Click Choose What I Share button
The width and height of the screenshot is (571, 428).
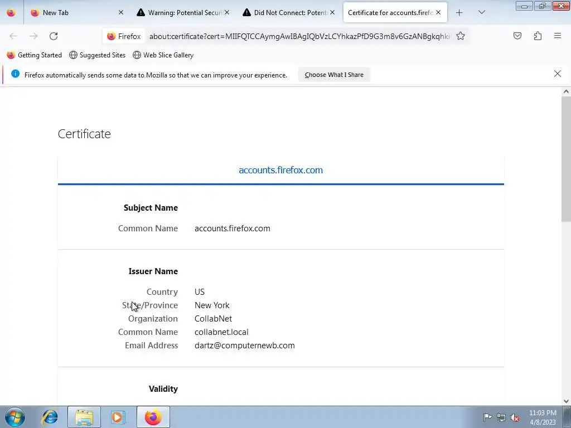point(334,75)
